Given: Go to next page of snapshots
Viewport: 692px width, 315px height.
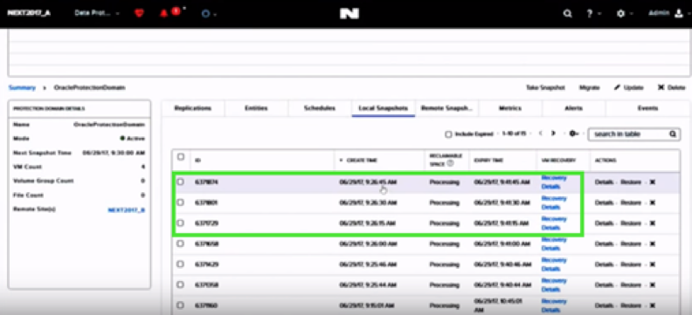Looking at the screenshot, I should [553, 134].
